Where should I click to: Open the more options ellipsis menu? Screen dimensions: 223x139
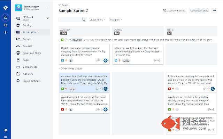pos(215,11)
